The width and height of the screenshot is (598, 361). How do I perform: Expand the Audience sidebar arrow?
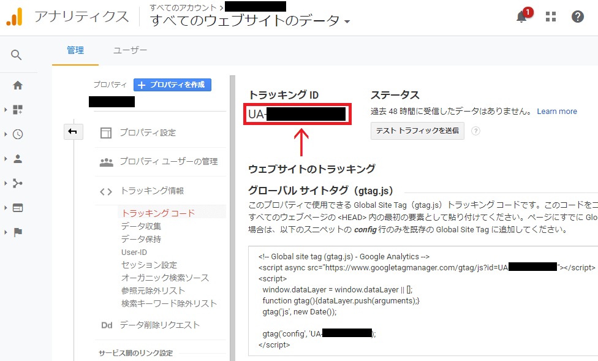coord(6,159)
